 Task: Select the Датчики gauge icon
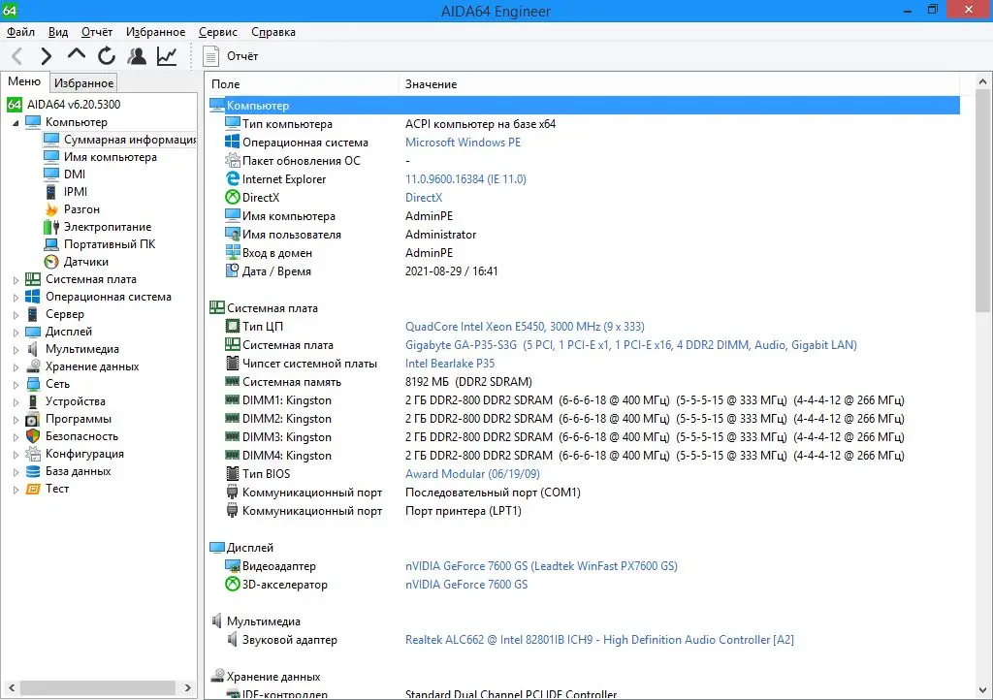(51, 262)
